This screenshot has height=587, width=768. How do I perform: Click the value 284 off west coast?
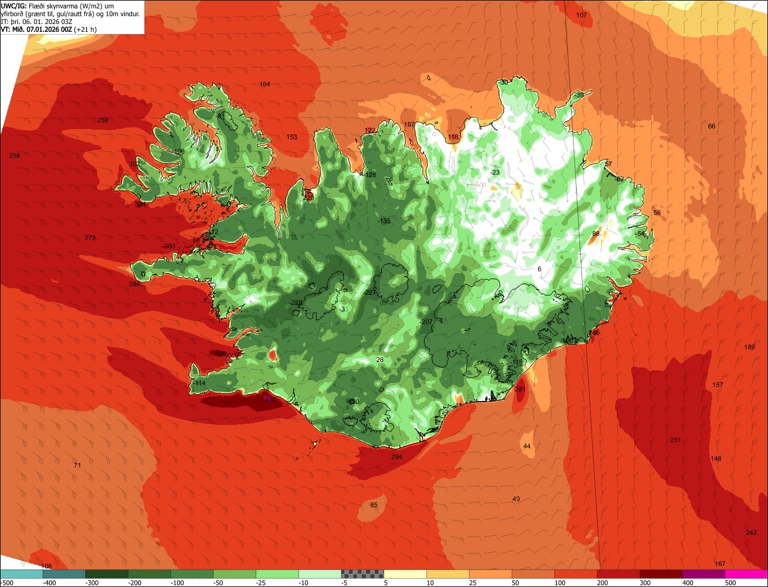[x=134, y=284]
